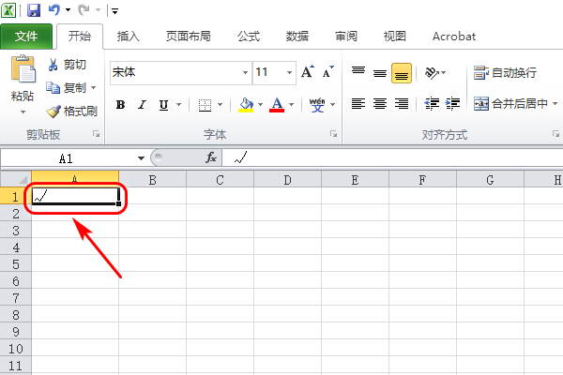Image resolution: width=563 pixels, height=375 pixels.
Task: Center text horizontally
Action: [380, 104]
